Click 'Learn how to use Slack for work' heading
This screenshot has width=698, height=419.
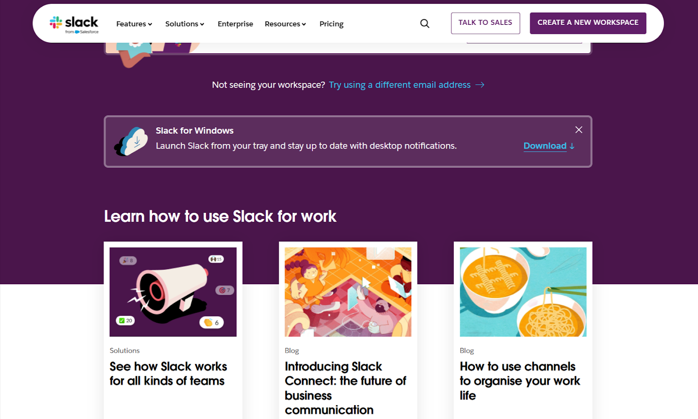220,216
